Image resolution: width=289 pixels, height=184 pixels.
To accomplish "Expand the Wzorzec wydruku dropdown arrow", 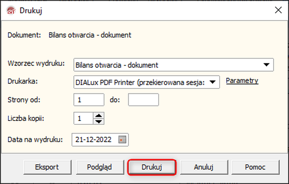I will point(266,65).
